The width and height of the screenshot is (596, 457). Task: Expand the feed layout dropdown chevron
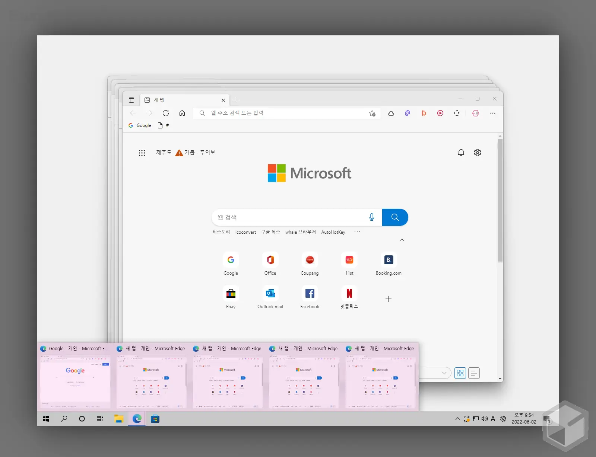[444, 373]
